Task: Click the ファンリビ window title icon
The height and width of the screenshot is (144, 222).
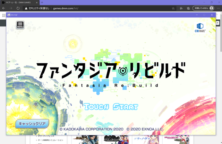Action: tap(9, 15)
